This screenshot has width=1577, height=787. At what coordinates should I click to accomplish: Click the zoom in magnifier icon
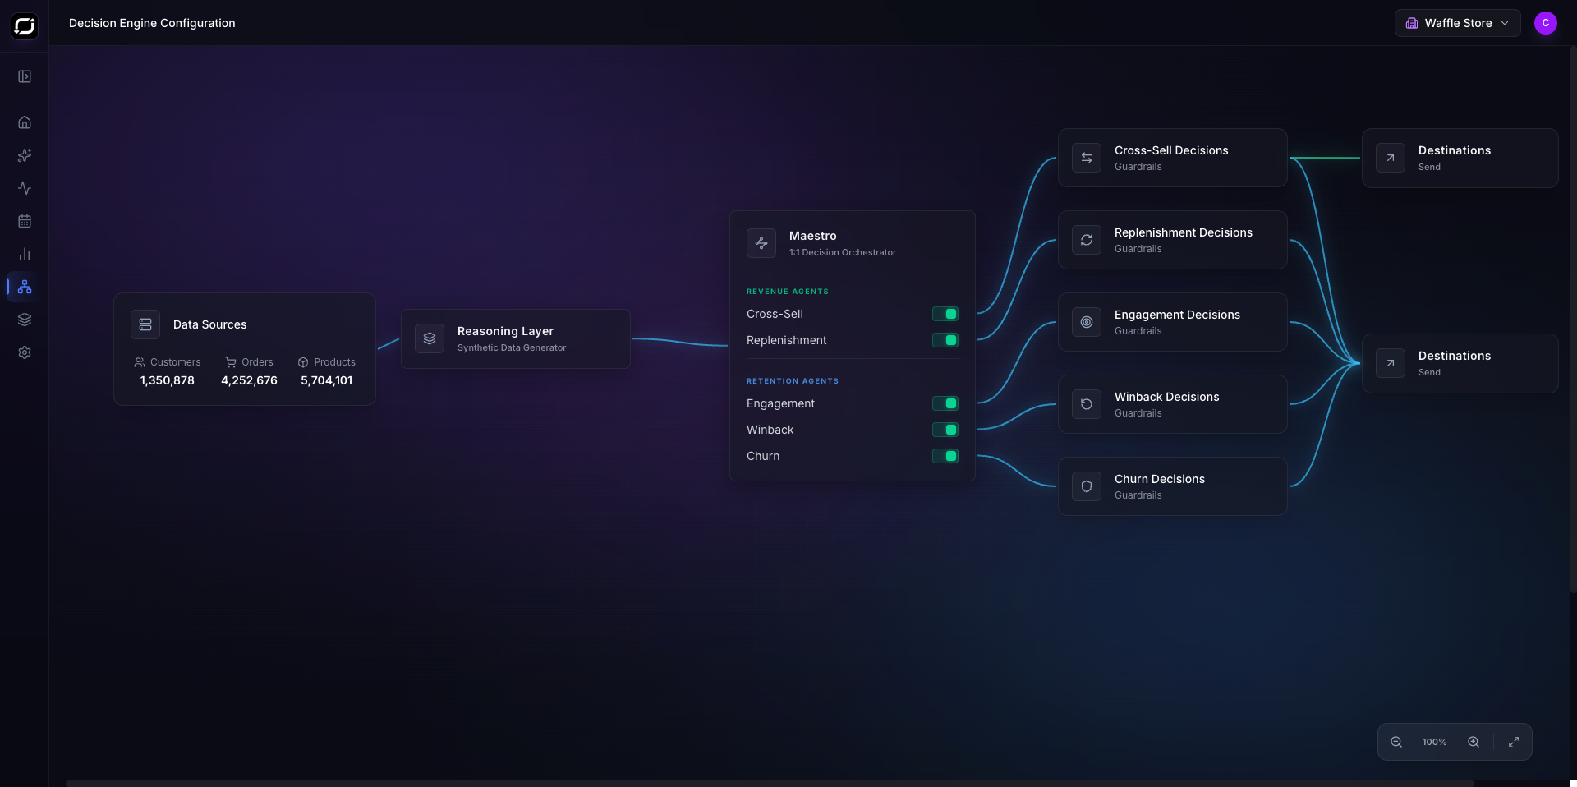[1474, 742]
